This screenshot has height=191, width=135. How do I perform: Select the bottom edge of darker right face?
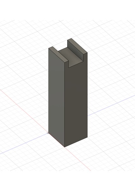pos(76,142)
